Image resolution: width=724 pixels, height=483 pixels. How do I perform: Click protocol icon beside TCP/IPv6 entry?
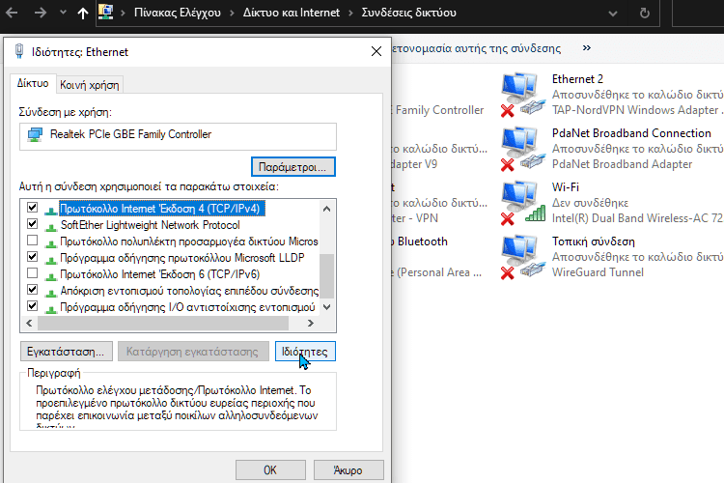(x=50, y=276)
